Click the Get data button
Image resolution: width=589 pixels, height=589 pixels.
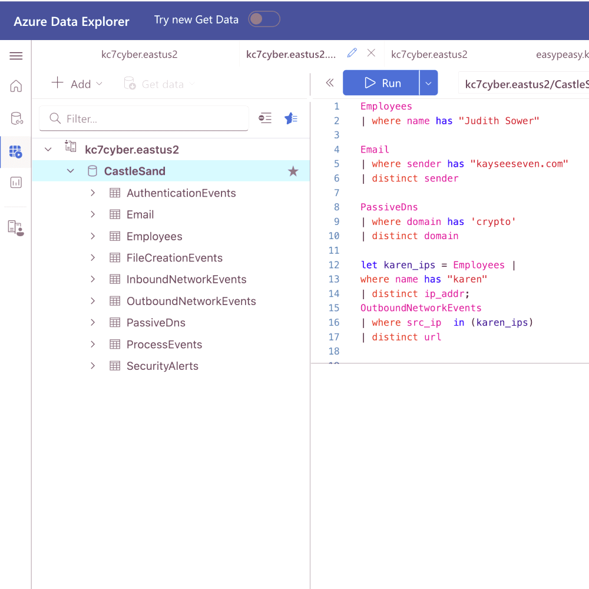click(x=160, y=84)
